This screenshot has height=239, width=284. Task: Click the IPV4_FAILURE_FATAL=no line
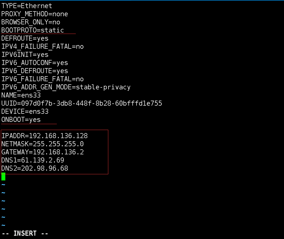click(42, 47)
